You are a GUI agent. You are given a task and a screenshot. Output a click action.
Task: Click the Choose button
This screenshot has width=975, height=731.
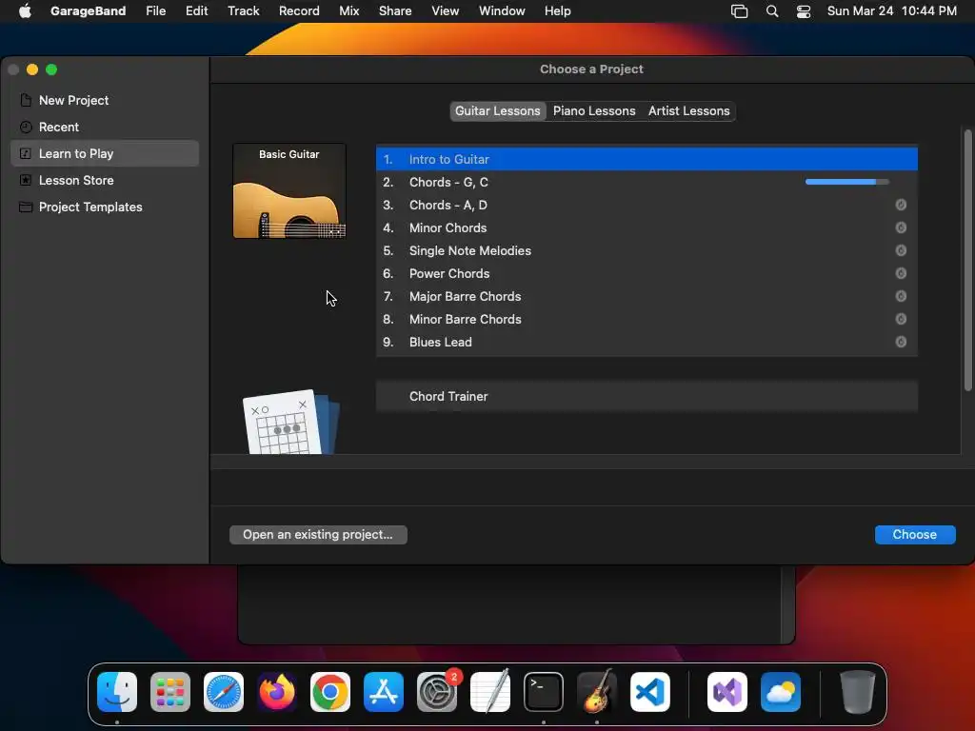coord(915,535)
